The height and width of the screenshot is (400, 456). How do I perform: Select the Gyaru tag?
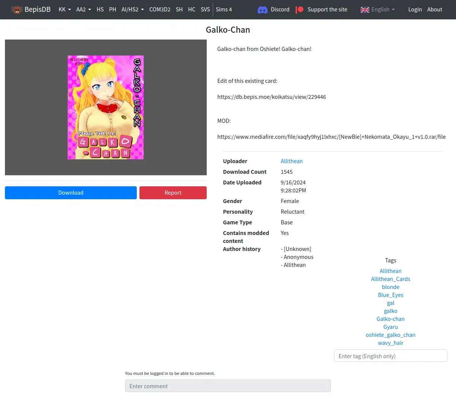coord(391,327)
